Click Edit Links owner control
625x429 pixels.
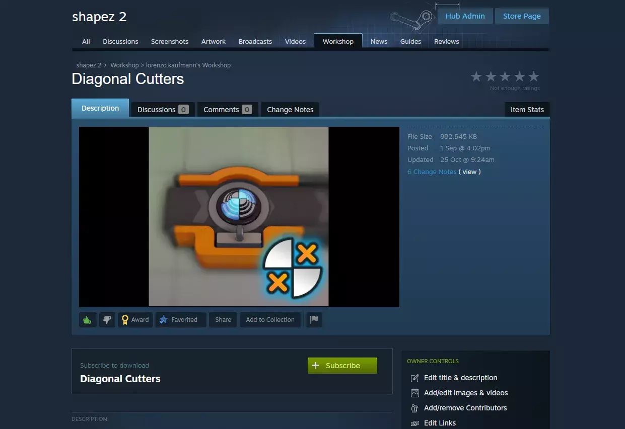pos(440,423)
